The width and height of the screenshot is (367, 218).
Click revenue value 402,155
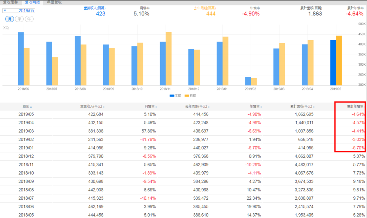(x=96, y=123)
